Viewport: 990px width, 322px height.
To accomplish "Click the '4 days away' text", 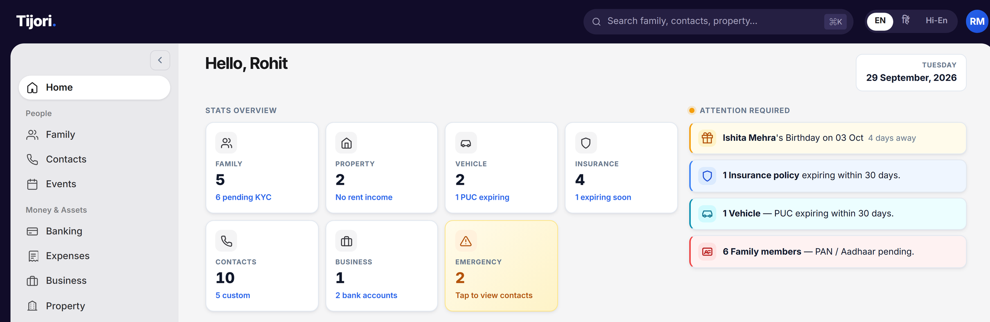I will click(892, 138).
